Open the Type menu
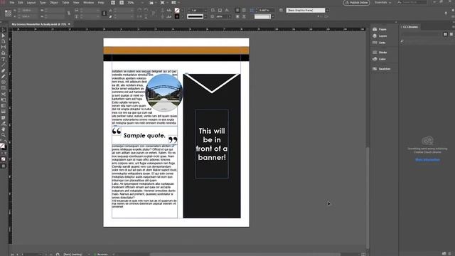Image resolution: width=455 pixels, height=256 pixels. pyautogui.click(x=43, y=3)
